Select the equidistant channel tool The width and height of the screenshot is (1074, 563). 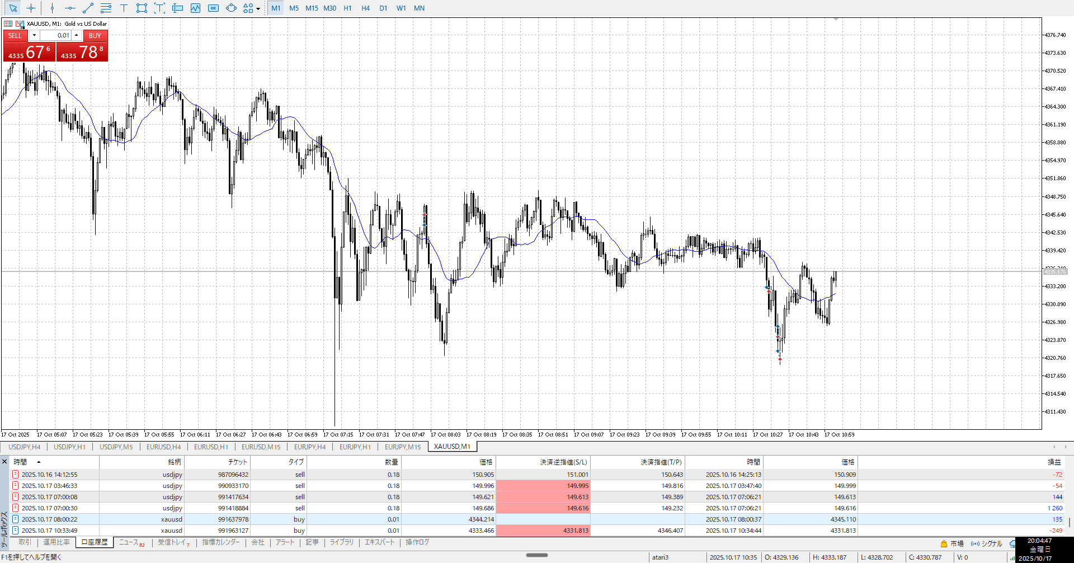106,8
